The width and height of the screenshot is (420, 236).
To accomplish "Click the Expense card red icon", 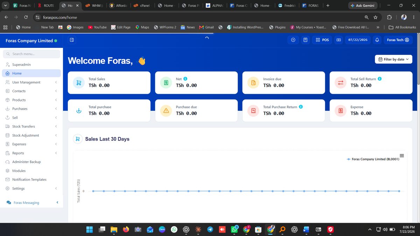I will tap(341, 111).
